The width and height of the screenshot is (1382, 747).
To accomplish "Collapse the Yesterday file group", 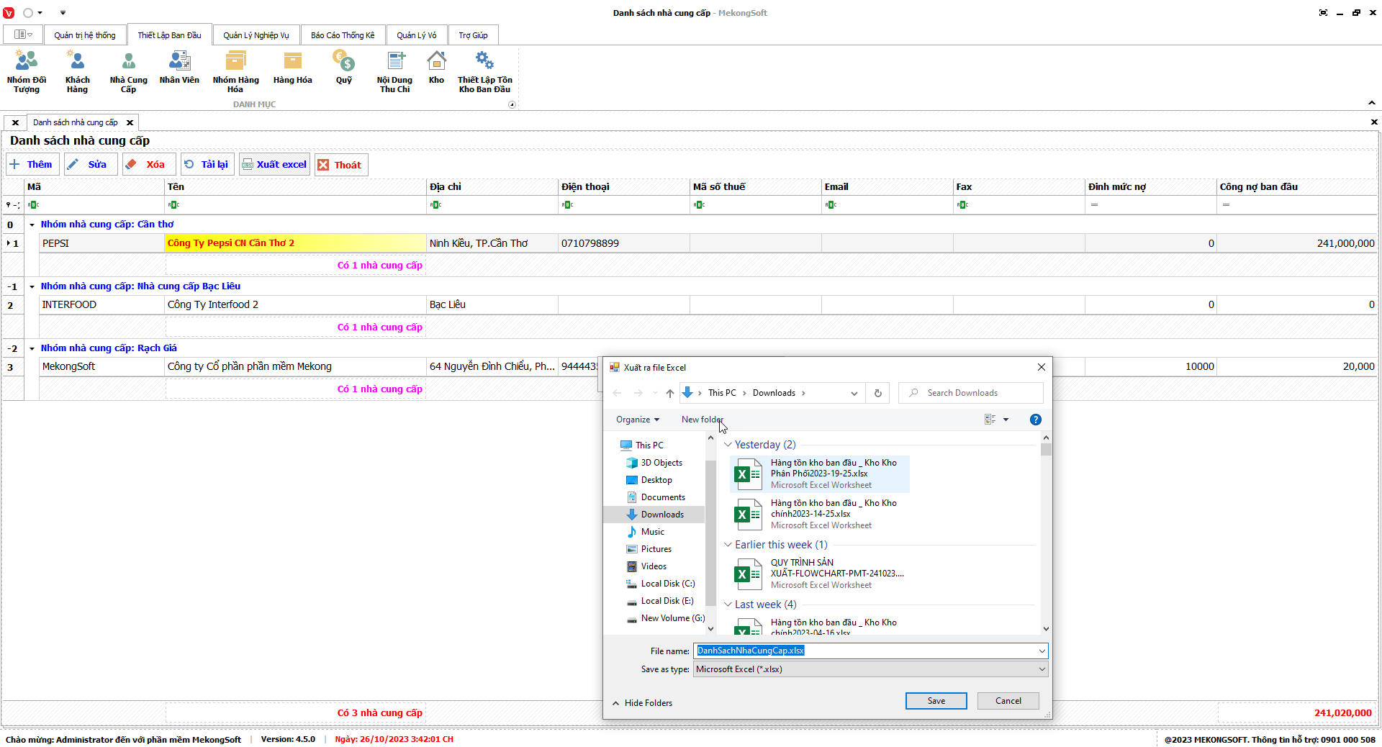I will click(728, 445).
